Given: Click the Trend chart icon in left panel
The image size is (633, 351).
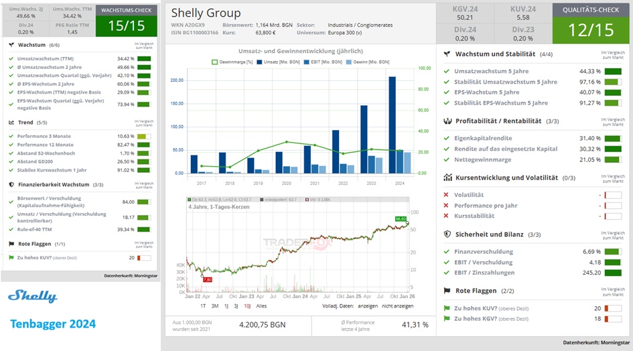Looking at the screenshot, I should (x=11, y=123).
